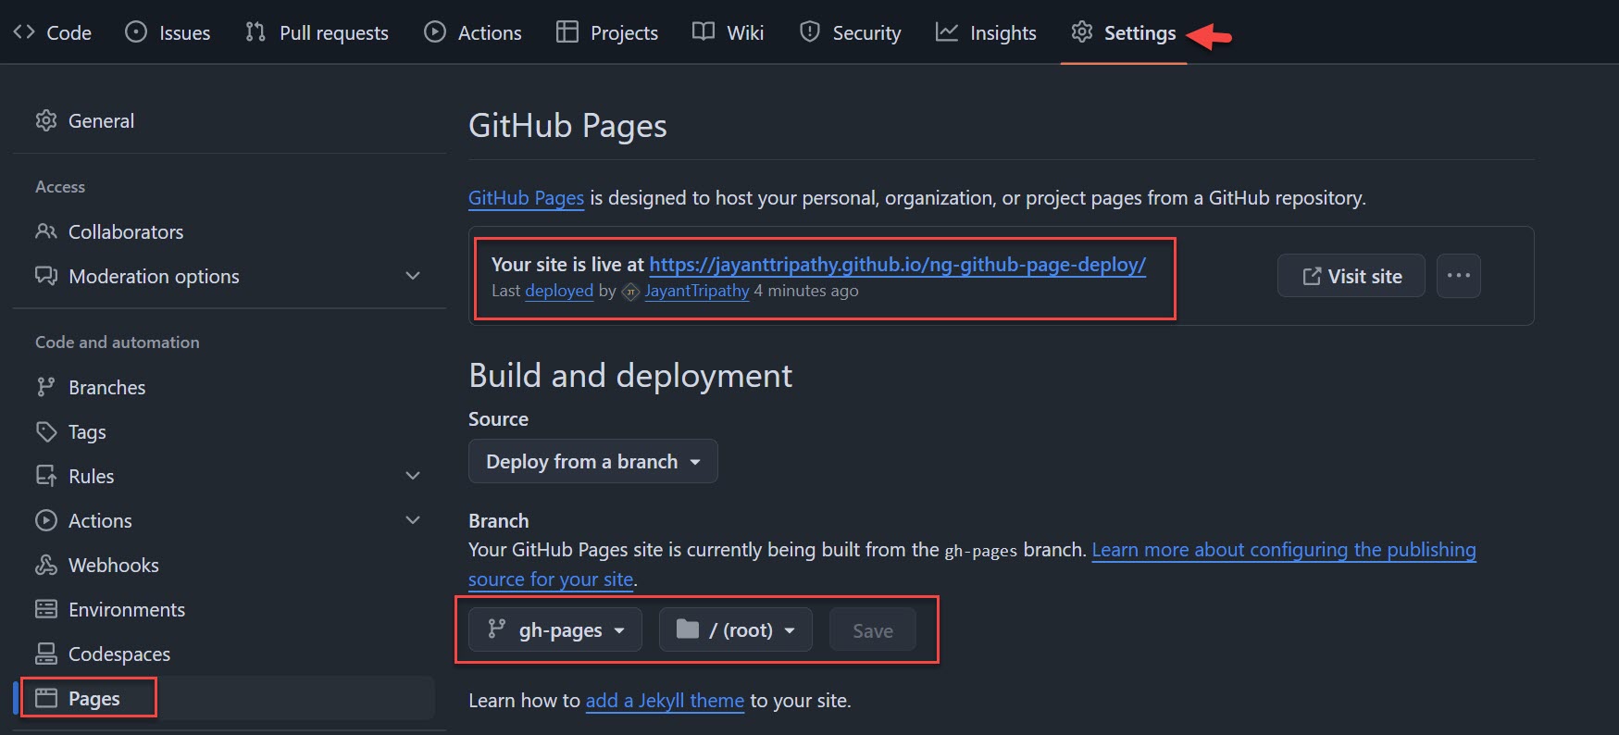Open the / (root) folder dropdown

point(736,630)
